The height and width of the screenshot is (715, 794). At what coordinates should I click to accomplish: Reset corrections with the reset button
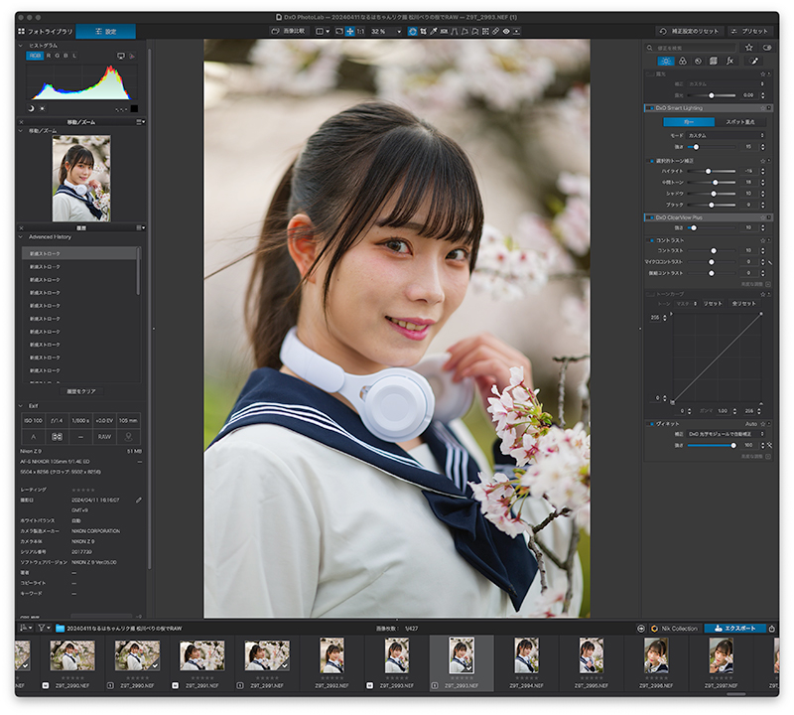coord(690,32)
